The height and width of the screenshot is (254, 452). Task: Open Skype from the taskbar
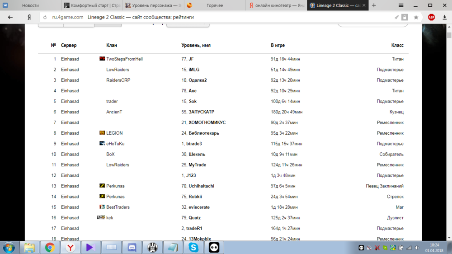(x=193, y=247)
